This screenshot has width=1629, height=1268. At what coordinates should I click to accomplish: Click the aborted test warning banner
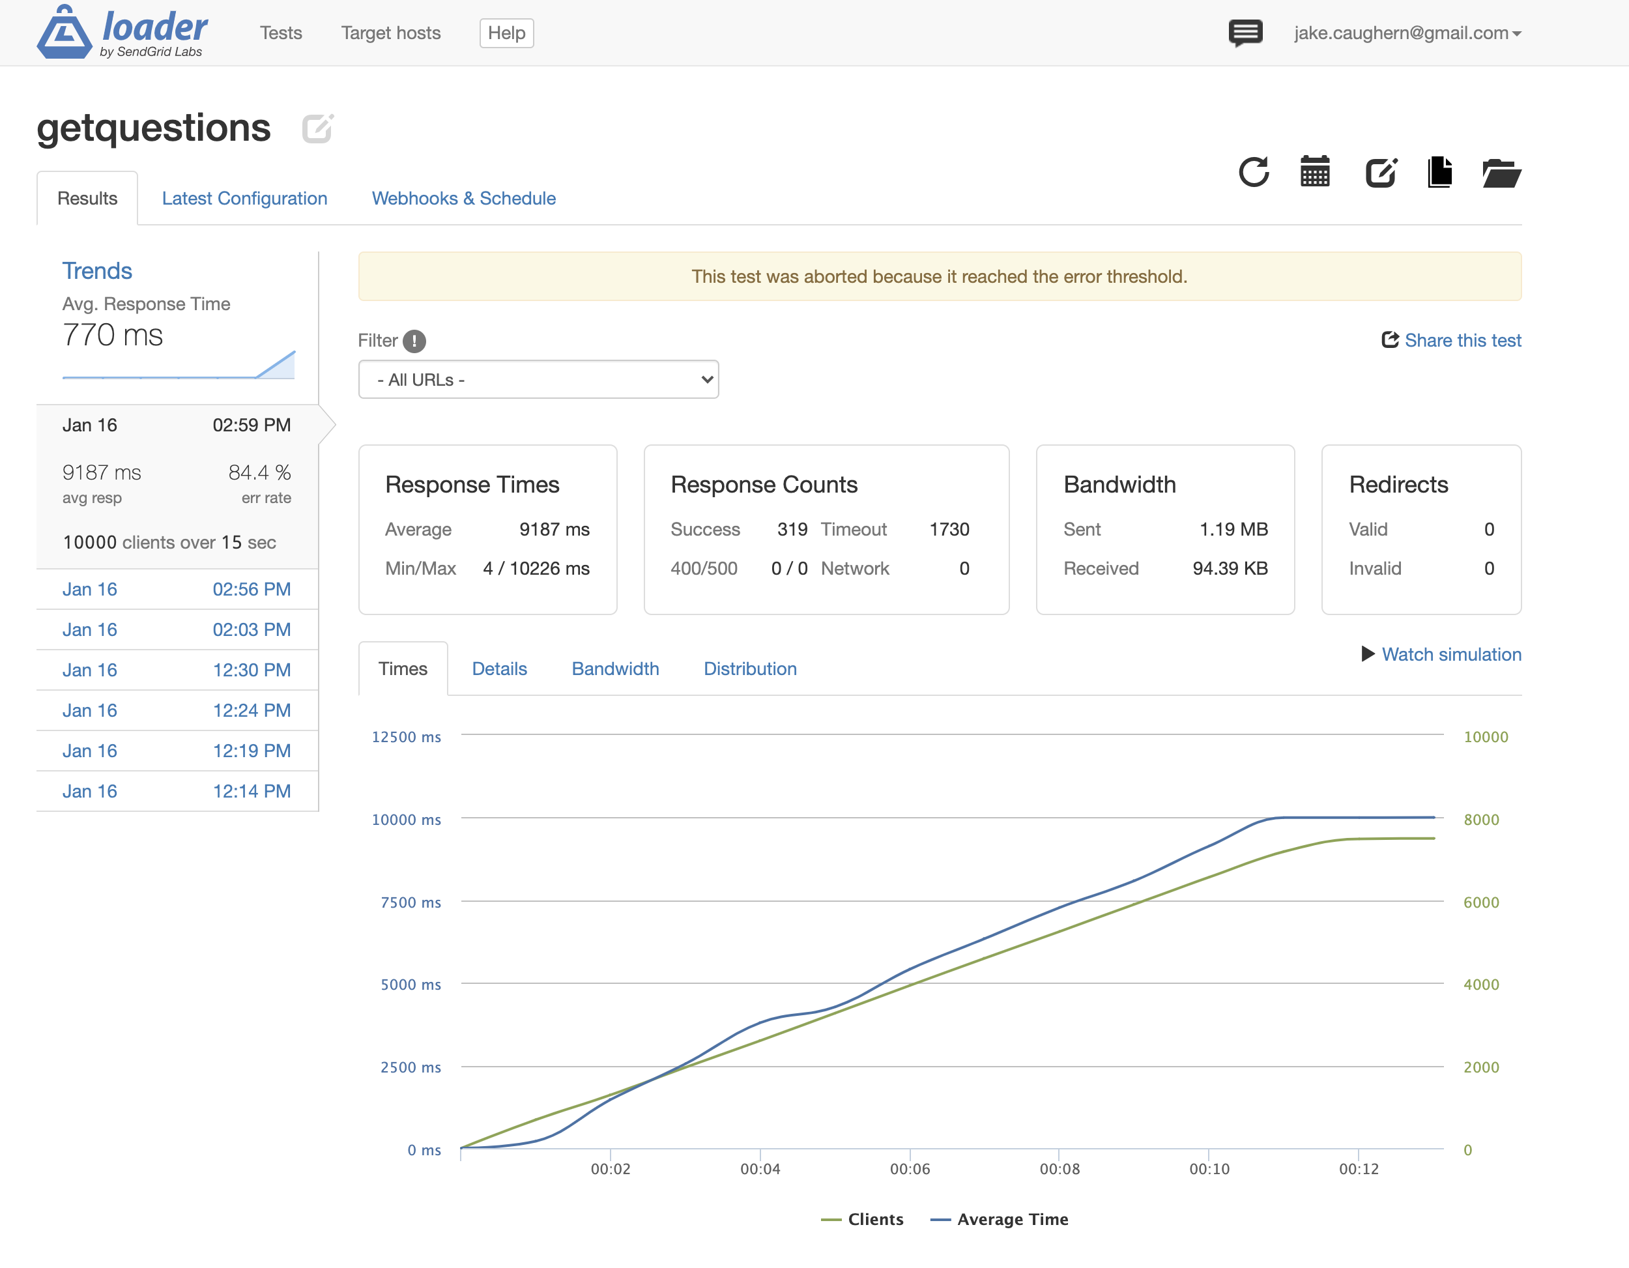point(940,277)
